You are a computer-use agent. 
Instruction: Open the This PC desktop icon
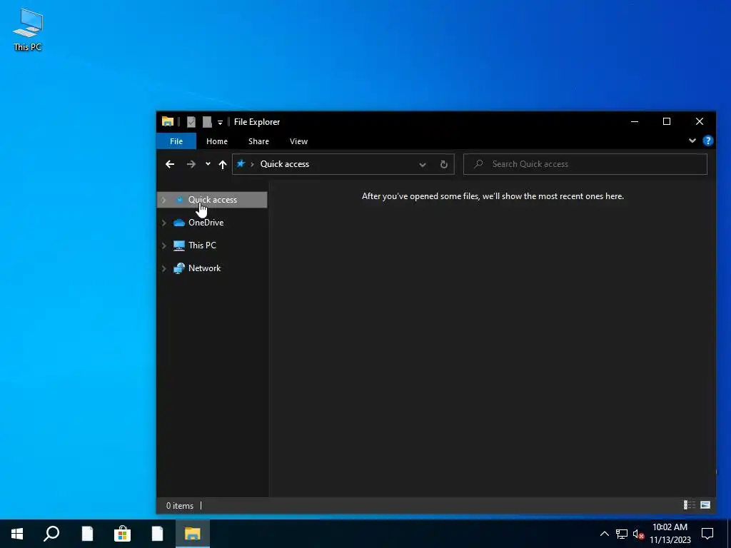[28, 29]
